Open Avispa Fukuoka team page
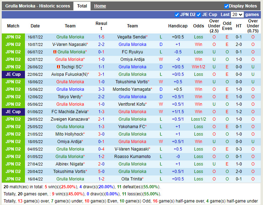The height and width of the screenshot is (205, 263). click(x=69, y=74)
